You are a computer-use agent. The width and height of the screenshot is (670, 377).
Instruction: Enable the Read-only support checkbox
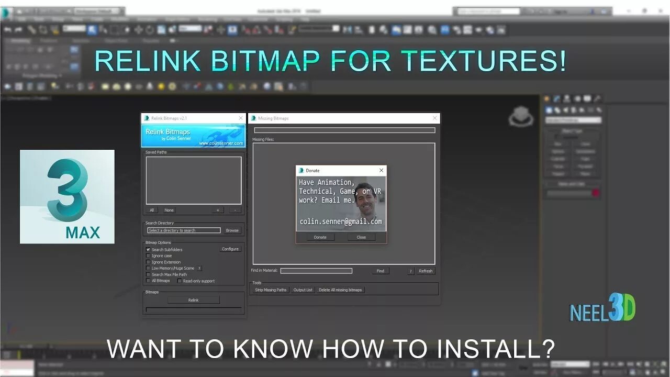(180, 281)
